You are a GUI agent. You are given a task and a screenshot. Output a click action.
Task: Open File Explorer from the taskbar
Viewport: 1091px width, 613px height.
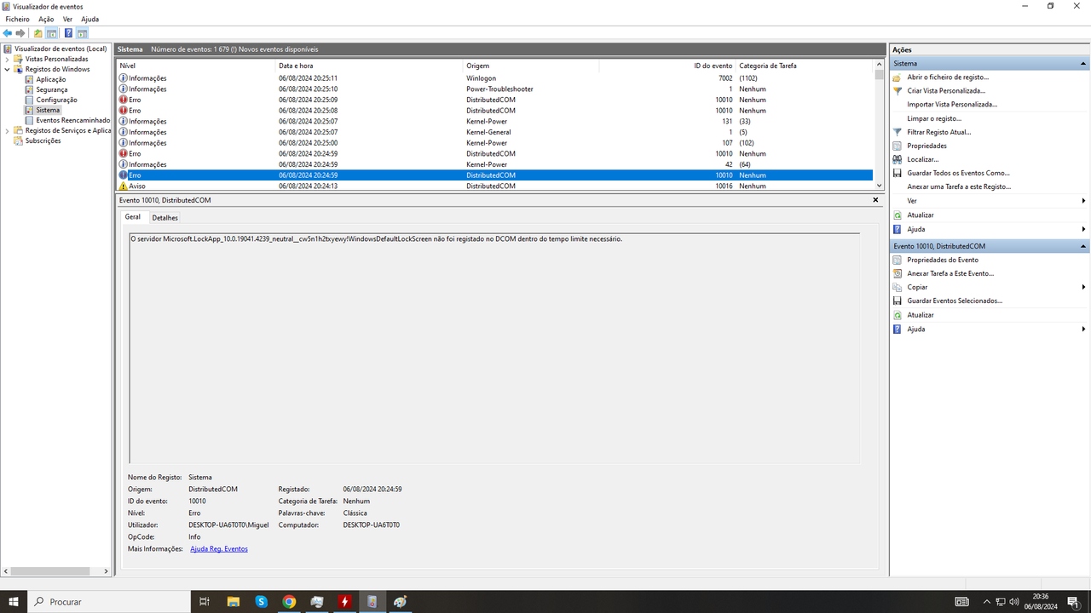pos(233,602)
